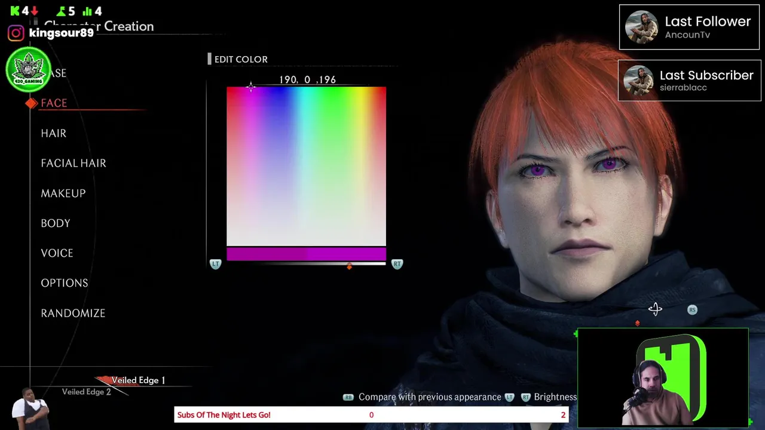Image resolution: width=765 pixels, height=430 pixels.
Task: Click the Subs Of The Night goal bar
Action: (371, 414)
